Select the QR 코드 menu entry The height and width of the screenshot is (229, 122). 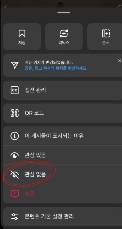63,113
